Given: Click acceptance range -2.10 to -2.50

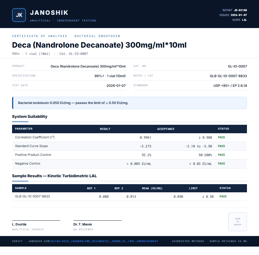Looking at the screenshot, I should click(x=198, y=146).
